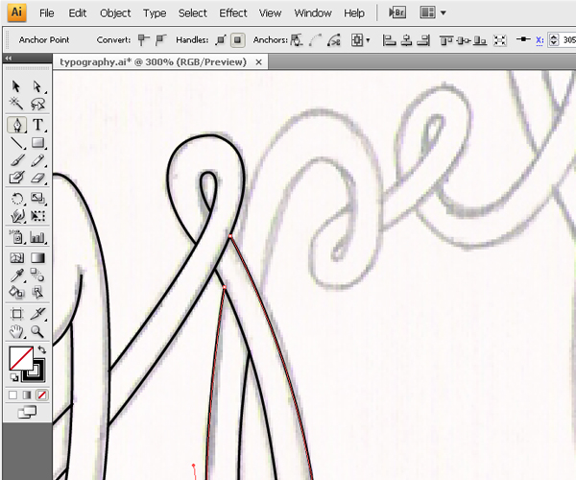Select the Live Paint Bucket tool

click(16, 293)
